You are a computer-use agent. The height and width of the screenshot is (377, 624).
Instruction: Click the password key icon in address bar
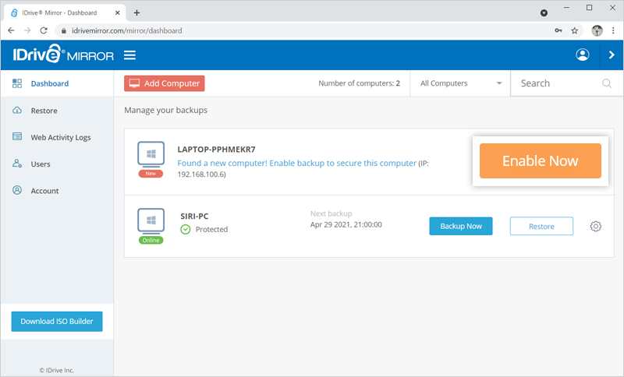(x=558, y=30)
